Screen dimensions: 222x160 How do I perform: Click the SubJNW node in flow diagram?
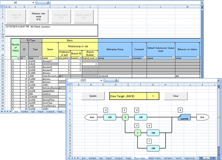184,117
